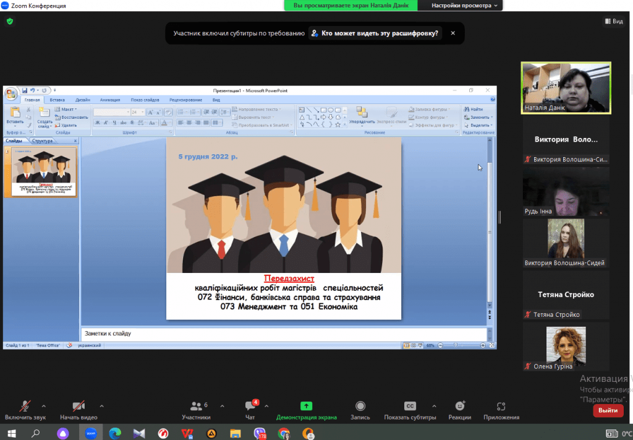Select Наталія Данік video thumbnail
Image resolution: width=633 pixels, height=440 pixels.
(x=566, y=87)
